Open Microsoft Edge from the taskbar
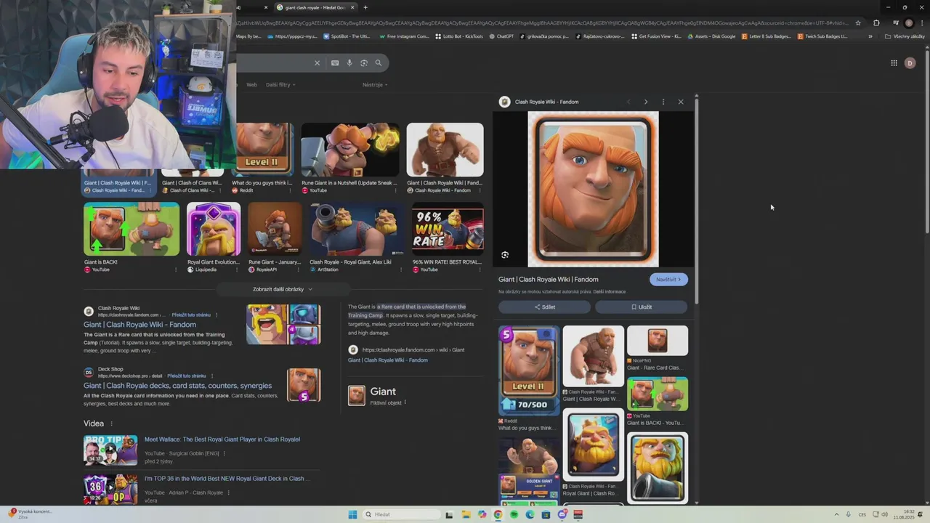Screen dimensions: 930x523 [x=530, y=514]
